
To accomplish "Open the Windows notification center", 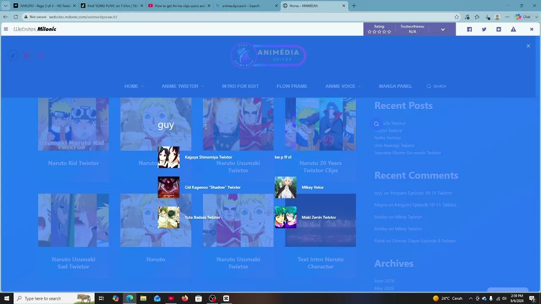I will coord(533,299).
